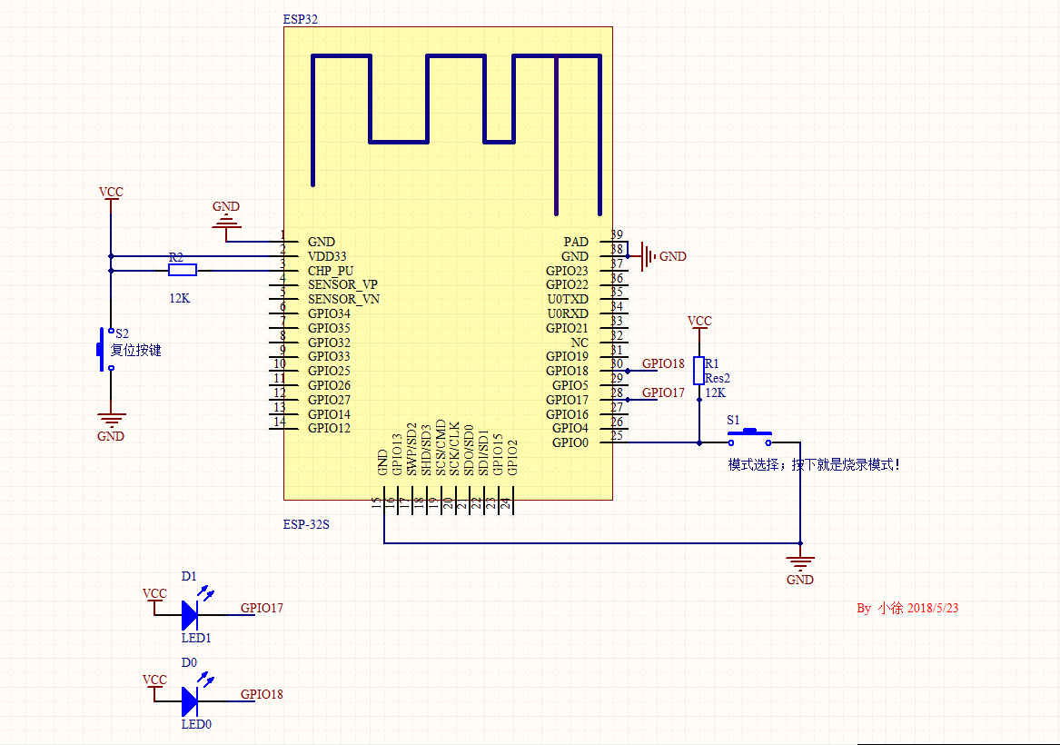This screenshot has height=745, width=1060.
Task: Select the 12K value under R2
Action: (x=180, y=298)
